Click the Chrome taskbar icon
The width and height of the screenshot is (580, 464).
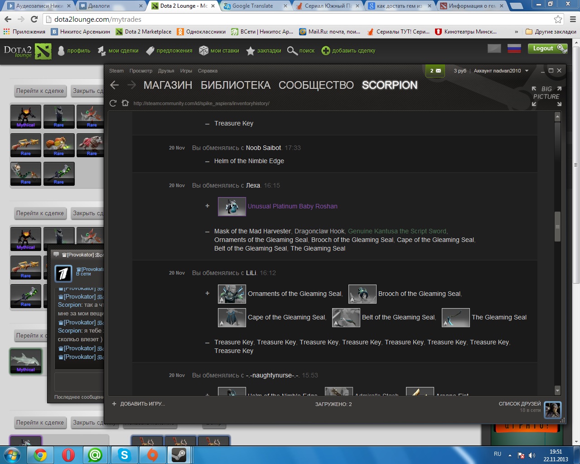coord(40,455)
